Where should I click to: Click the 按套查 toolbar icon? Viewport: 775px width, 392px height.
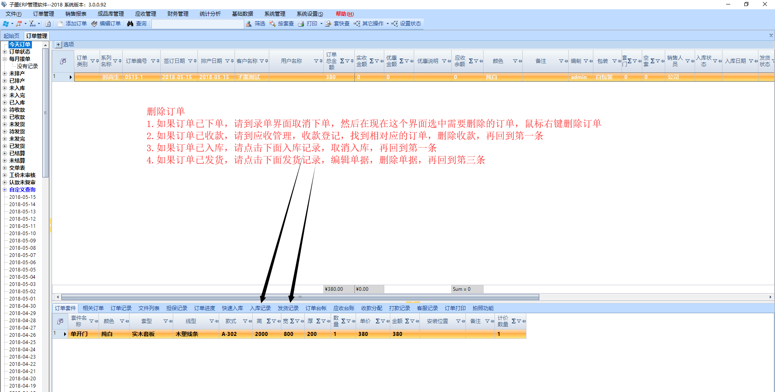[272, 24]
